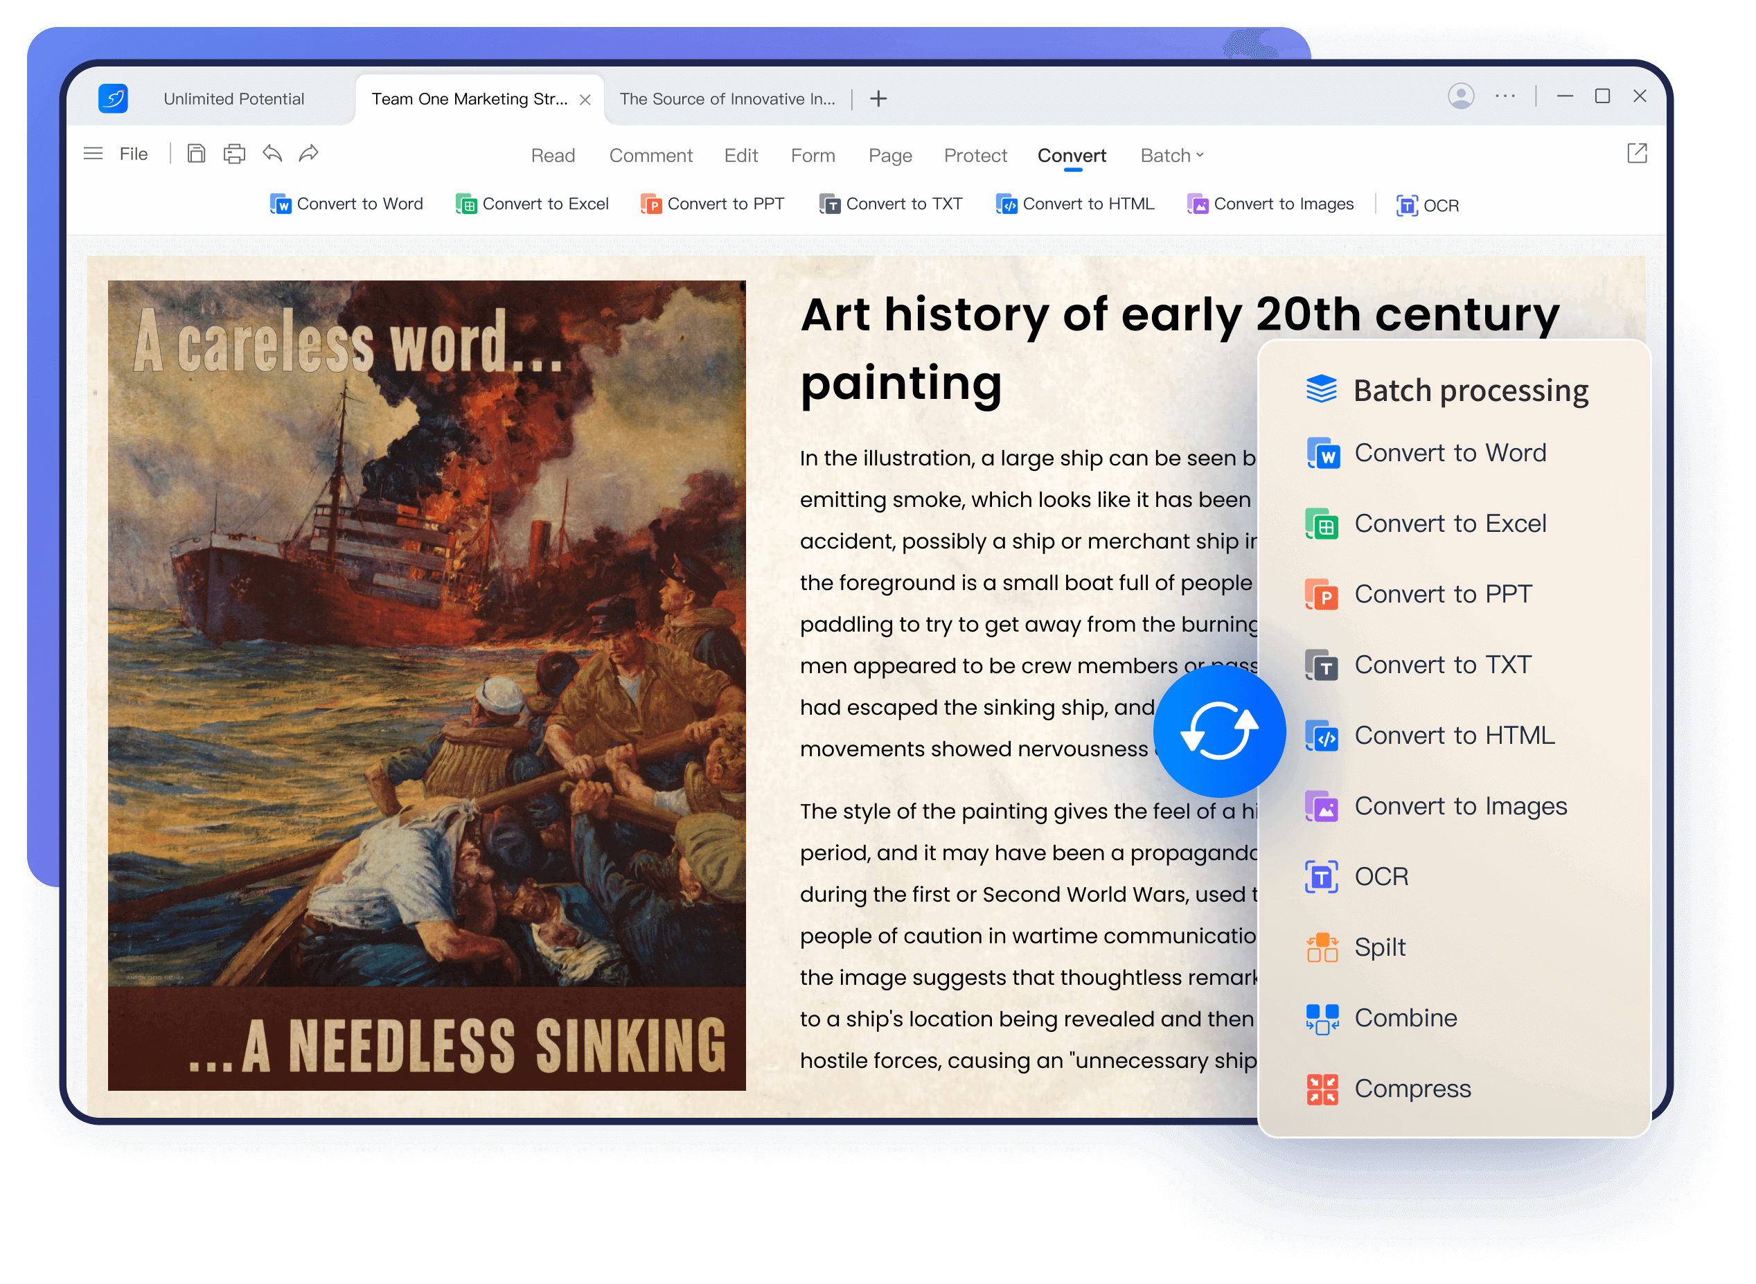Click the Batch menu tab

click(x=1166, y=154)
